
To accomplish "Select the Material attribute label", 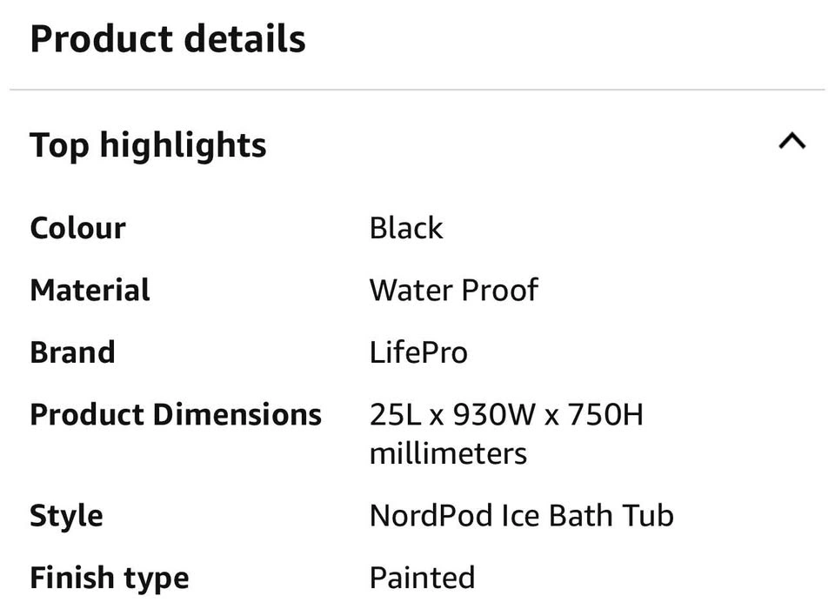I will tap(90, 290).
